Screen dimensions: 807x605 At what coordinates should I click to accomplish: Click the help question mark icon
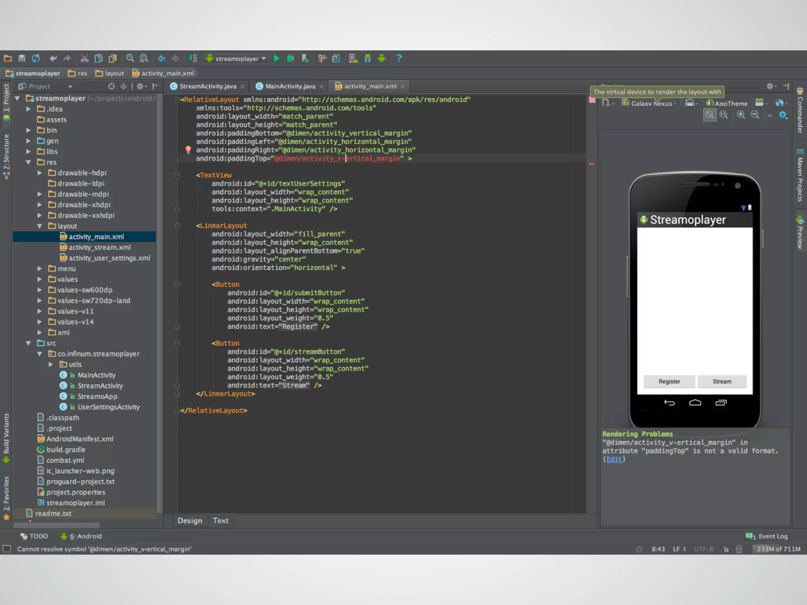coord(399,59)
